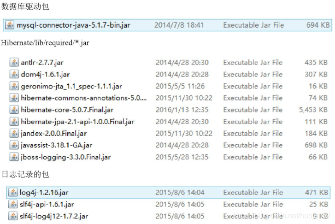Click the jar icon beside javassist-3.18.1-GA.jar

[x=14, y=145]
